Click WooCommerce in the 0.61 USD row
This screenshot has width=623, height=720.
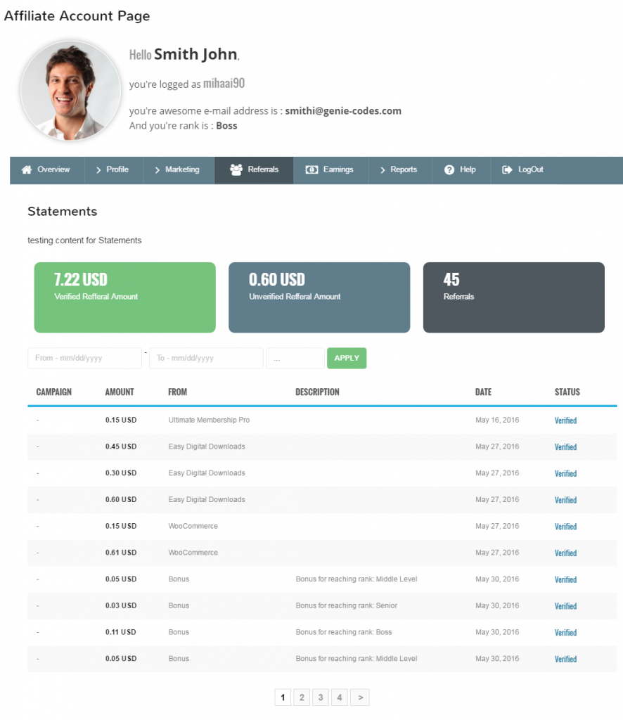coord(193,553)
